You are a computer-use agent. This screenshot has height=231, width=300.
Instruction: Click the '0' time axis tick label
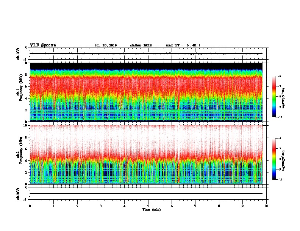30,206
